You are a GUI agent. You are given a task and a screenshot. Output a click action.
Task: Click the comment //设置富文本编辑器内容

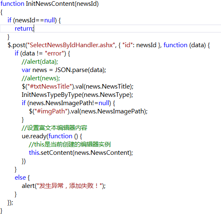pos(54,128)
